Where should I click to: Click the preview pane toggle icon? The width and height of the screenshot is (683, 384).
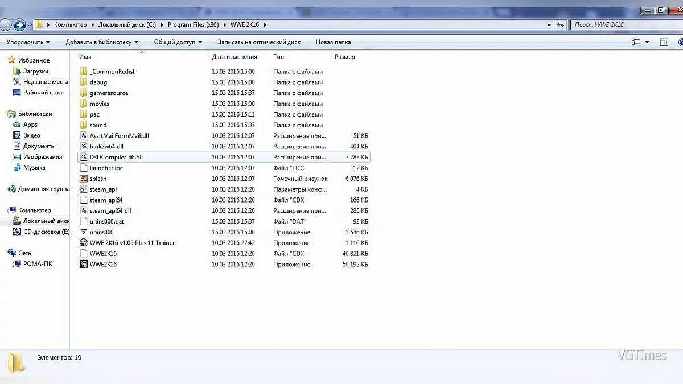pyautogui.click(x=664, y=42)
